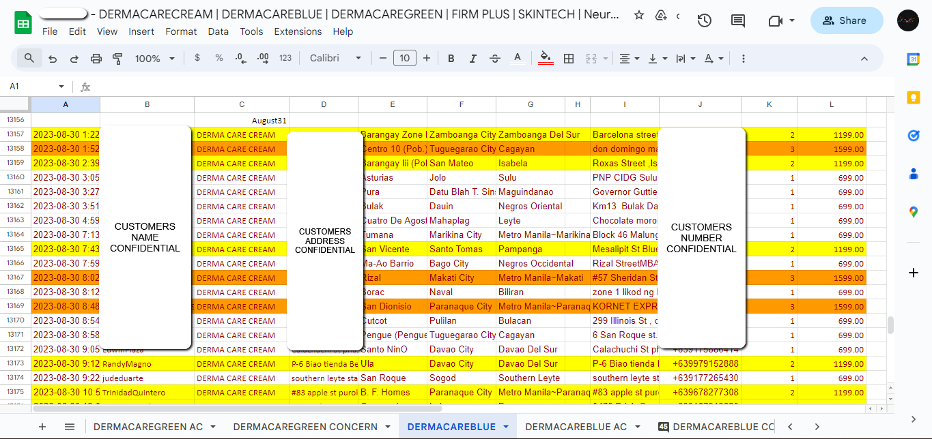Open version history clock icon

click(x=705, y=20)
